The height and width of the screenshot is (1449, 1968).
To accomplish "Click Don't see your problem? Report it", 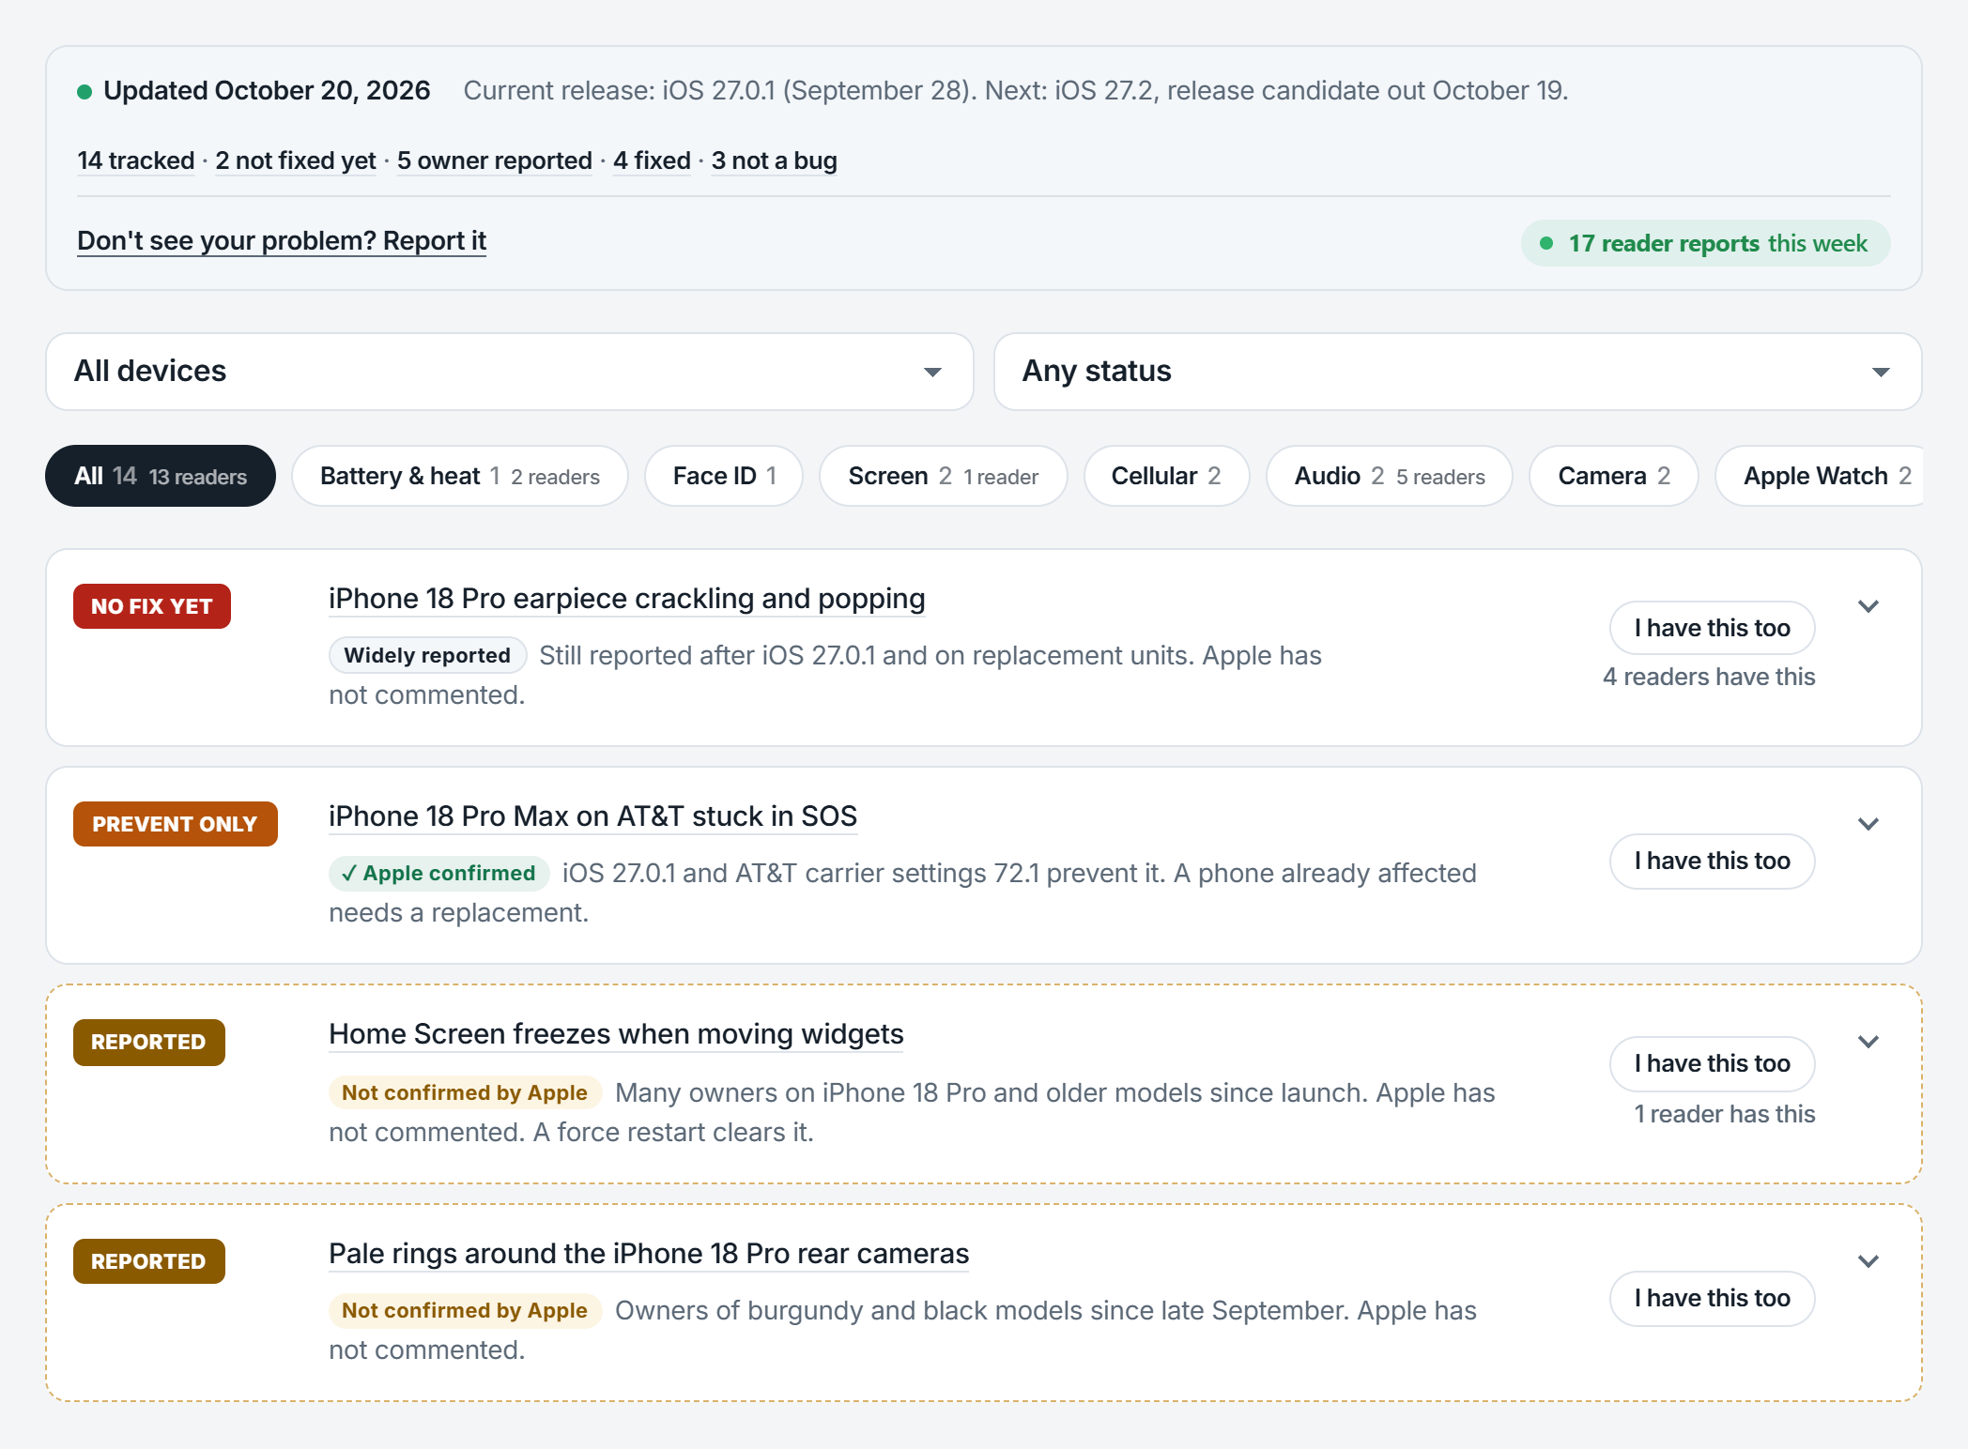I will (282, 241).
